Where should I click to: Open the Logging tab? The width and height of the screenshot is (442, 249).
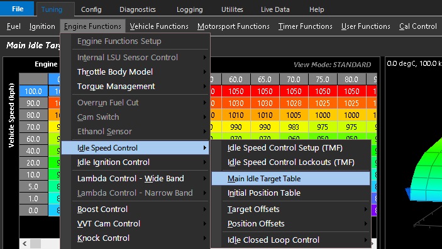pos(190,9)
